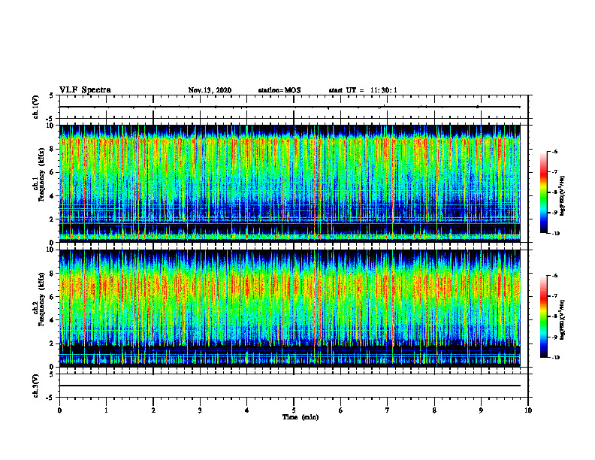Click time axis tick label "1"
595x460 pixels.
tap(106, 410)
